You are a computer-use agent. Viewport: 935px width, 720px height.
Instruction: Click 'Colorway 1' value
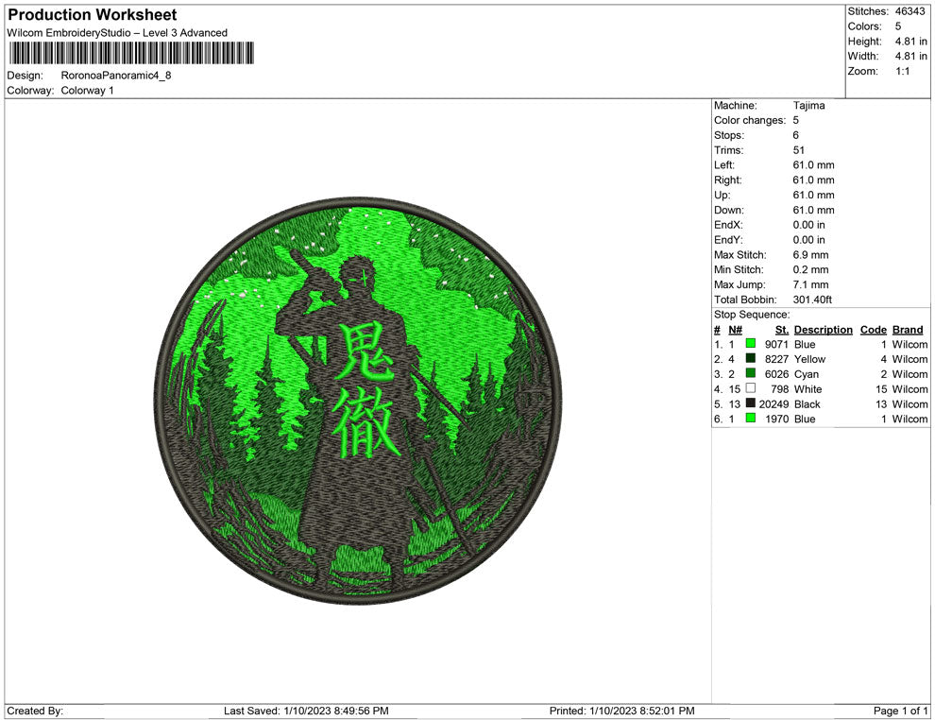(x=87, y=91)
